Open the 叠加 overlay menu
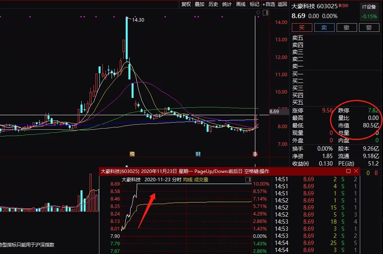The height and width of the screenshot is (254, 383). [200, 4]
